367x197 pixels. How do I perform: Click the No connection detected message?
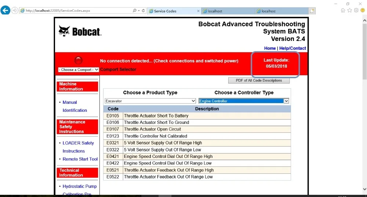(169, 61)
